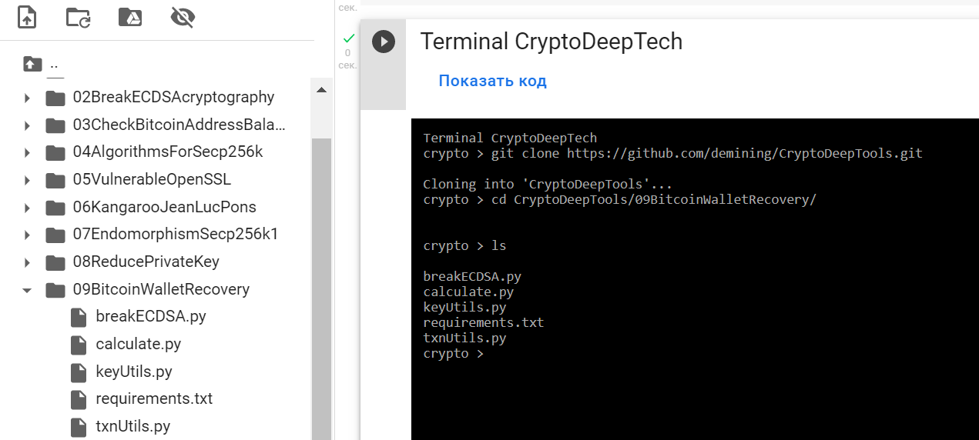Screen dimensions: 979x440
Task: Open keyUtils.py in the file tree
Action: [x=134, y=372]
